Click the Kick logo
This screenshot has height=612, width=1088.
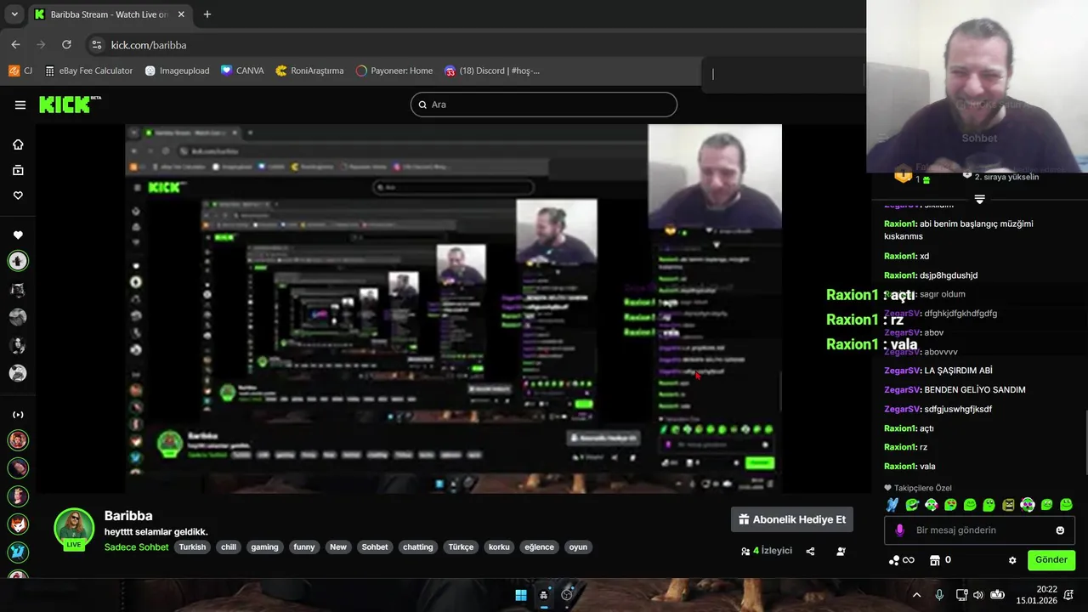tap(70, 105)
